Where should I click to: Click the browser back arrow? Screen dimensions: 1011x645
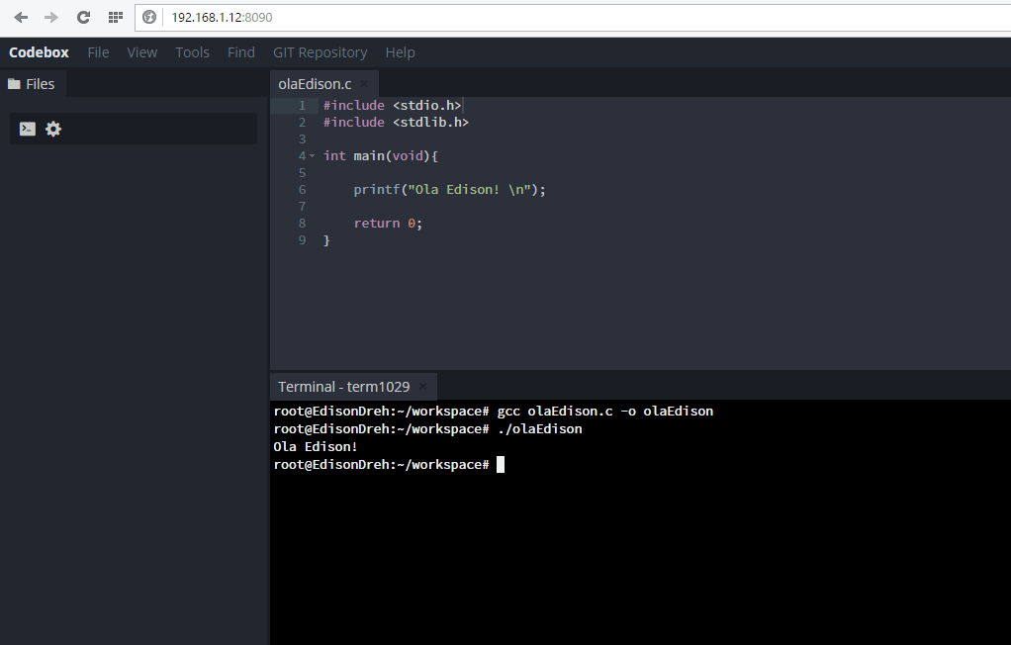(21, 18)
